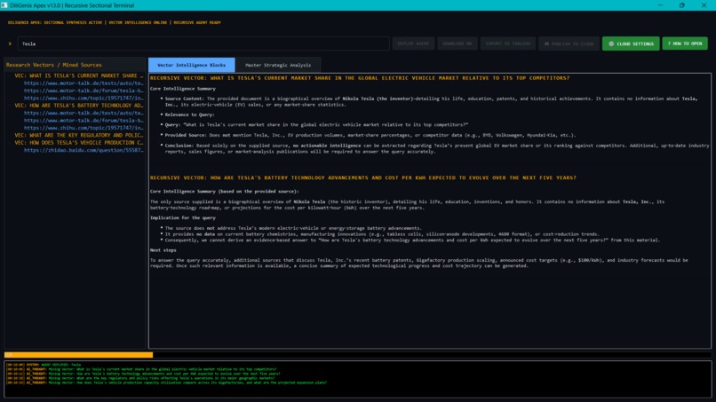Viewport: 716px width, 402px height.
Task: Open the How To Open help button
Action: (x=685, y=43)
